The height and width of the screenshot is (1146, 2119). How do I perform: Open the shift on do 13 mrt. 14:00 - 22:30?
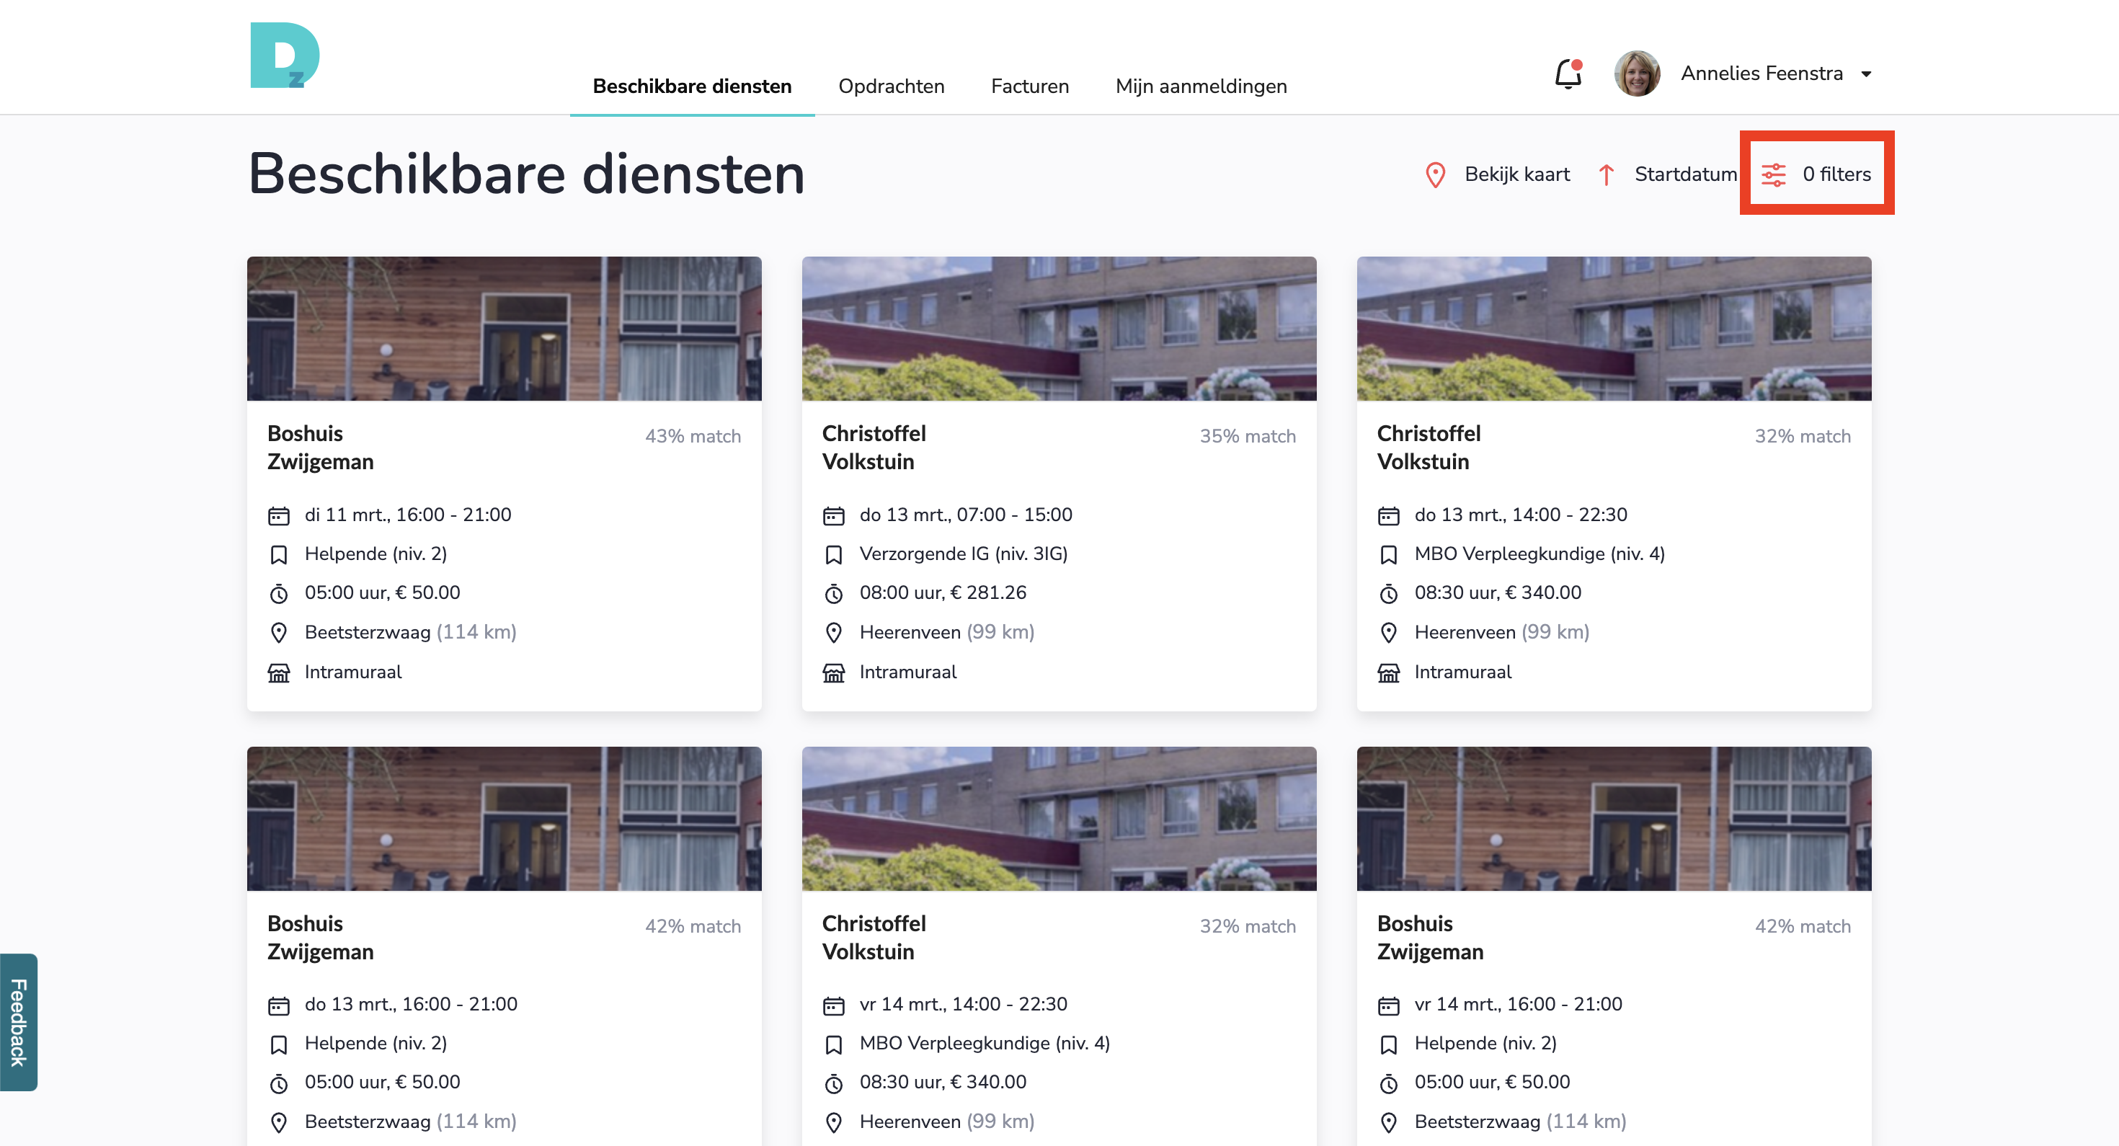(x=1520, y=515)
